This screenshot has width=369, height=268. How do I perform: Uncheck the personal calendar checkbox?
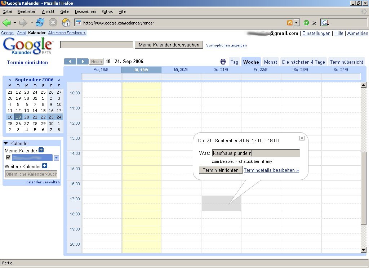click(8, 157)
